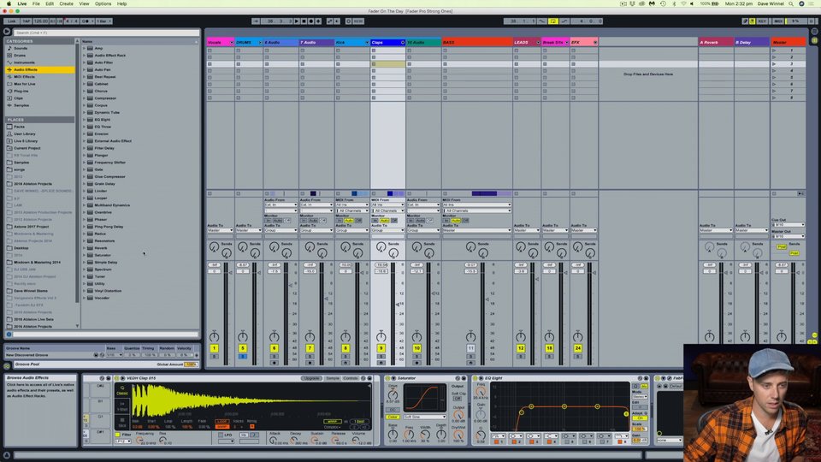Toggle the Metronome button
Screen dimensions: 821x462
tap(87, 21)
